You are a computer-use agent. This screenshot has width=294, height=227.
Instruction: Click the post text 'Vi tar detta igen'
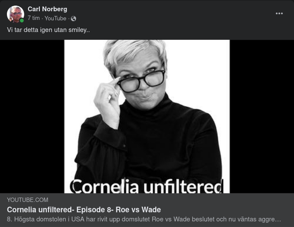(x=30, y=30)
